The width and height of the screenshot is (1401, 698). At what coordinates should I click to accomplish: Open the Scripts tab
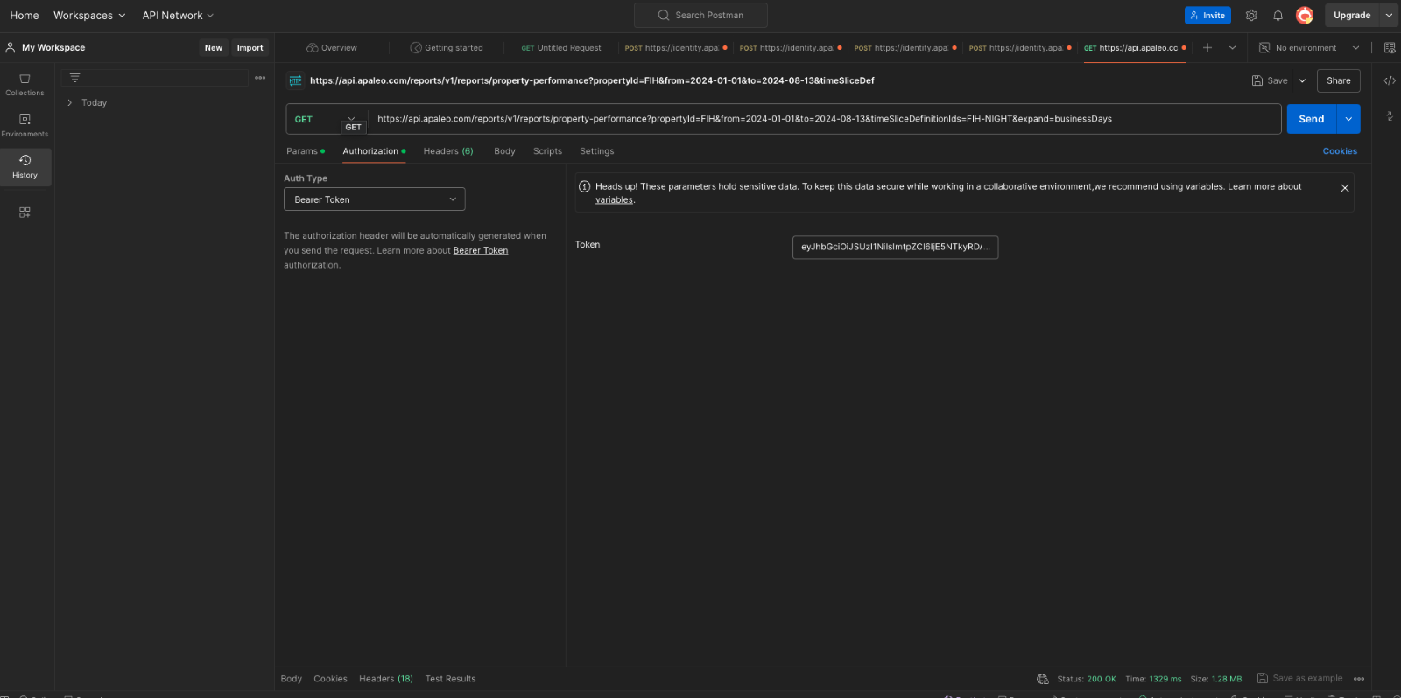547,151
